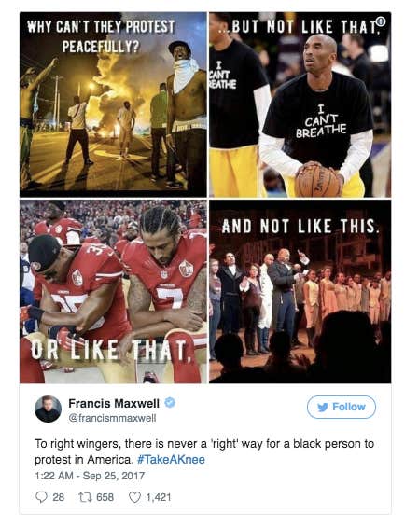Click the info icon on the top-right image
The image size is (405, 527).
[381, 21]
